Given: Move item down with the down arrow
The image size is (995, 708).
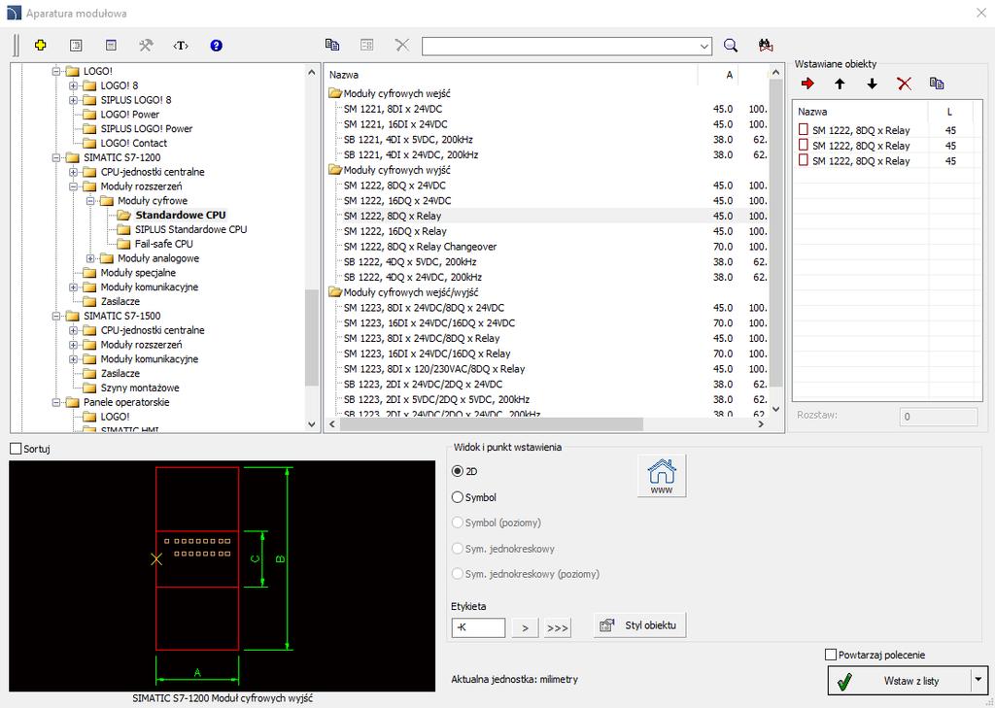Looking at the screenshot, I should point(872,84).
